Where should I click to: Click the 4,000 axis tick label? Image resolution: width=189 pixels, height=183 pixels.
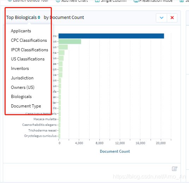point(79,143)
